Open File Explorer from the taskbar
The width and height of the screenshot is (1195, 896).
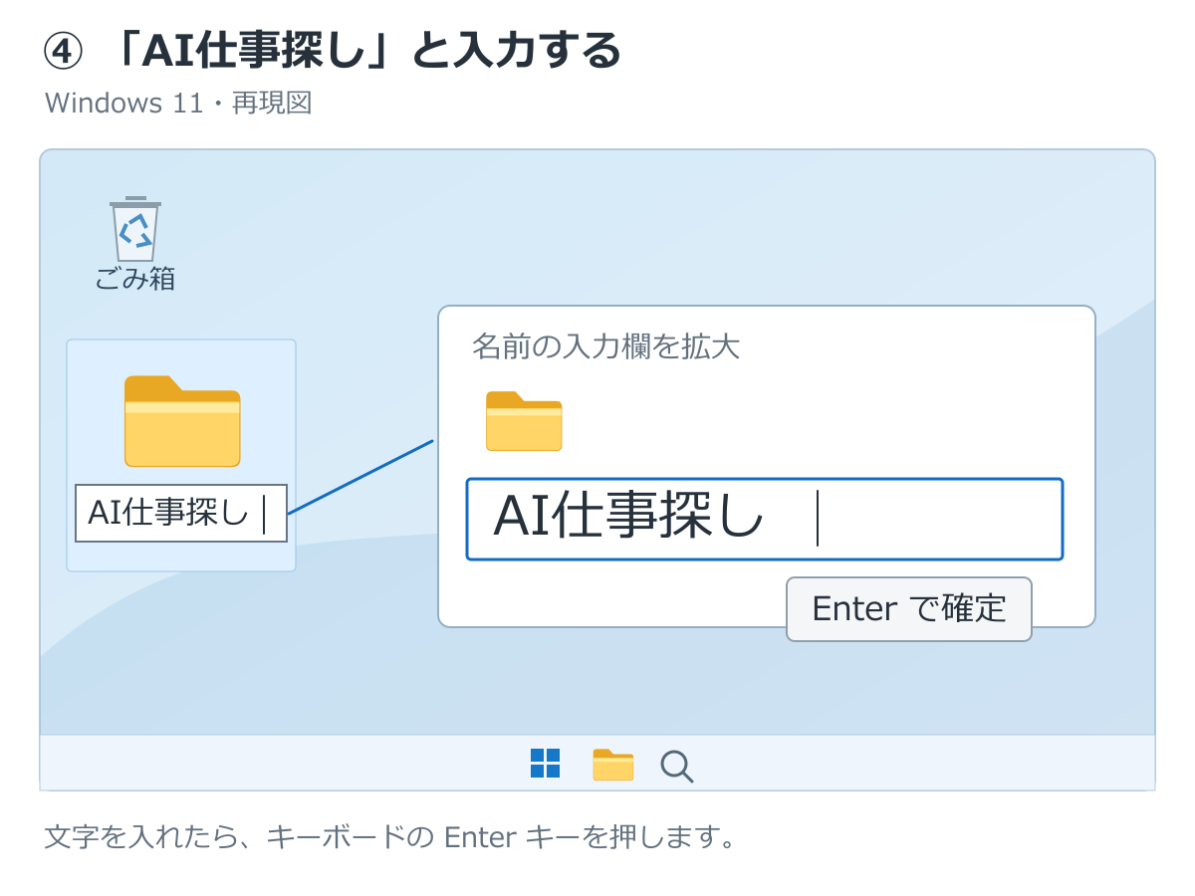[x=613, y=765]
